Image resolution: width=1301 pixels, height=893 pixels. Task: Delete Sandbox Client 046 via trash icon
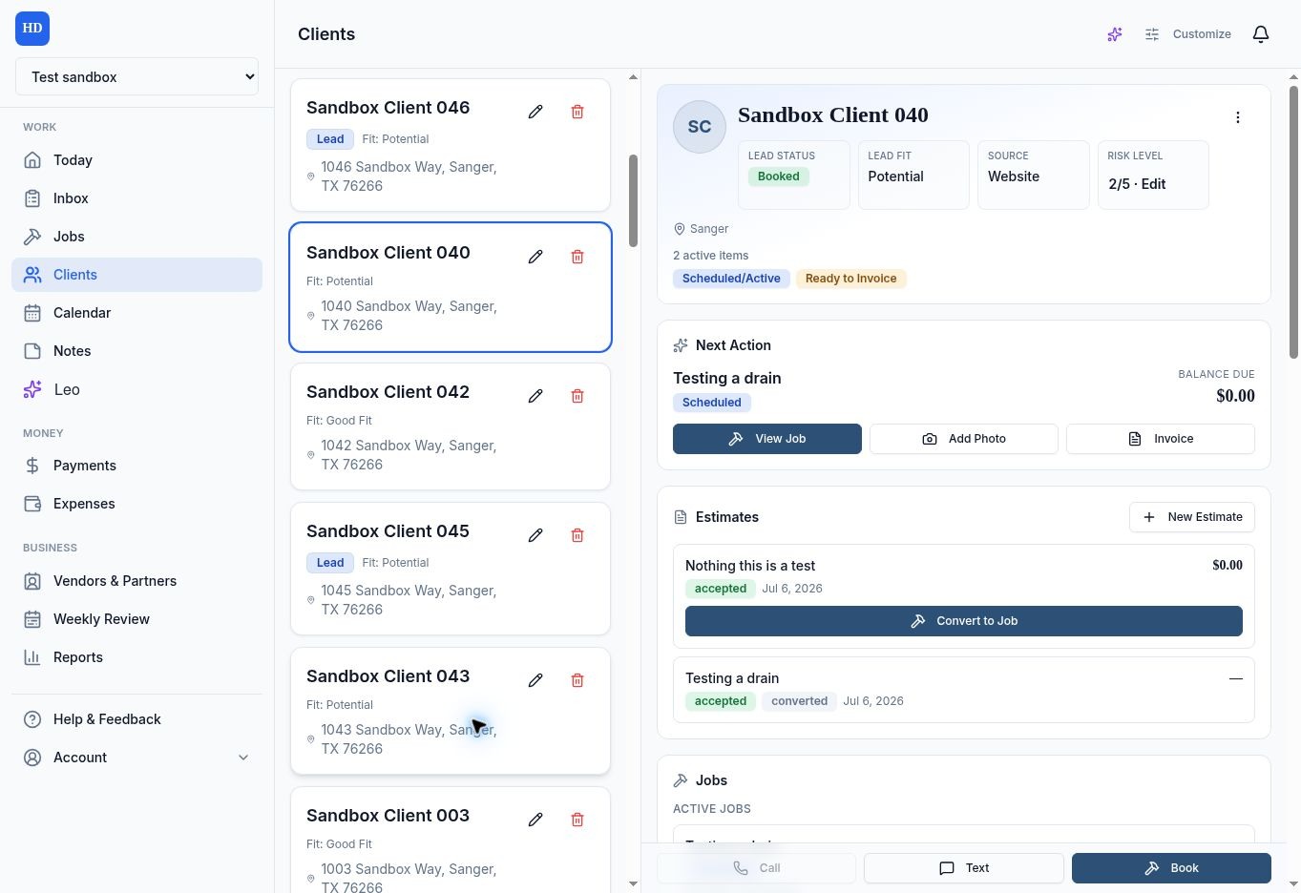coord(577,112)
